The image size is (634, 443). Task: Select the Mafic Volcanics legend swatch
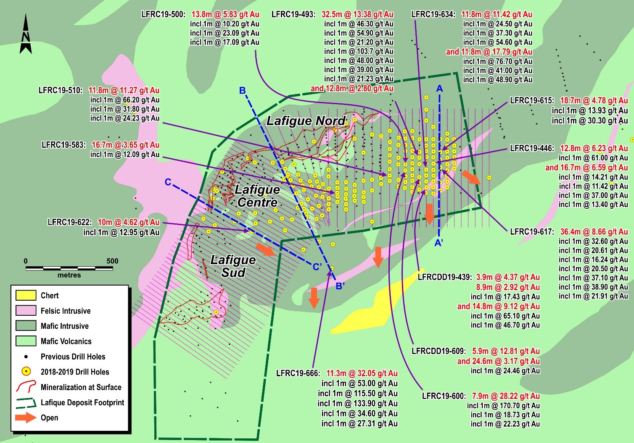coord(26,341)
